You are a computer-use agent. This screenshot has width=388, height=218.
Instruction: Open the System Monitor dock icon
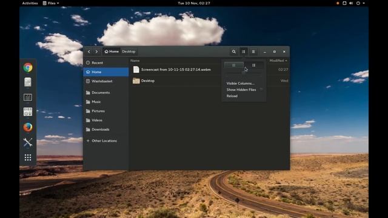[28, 97]
